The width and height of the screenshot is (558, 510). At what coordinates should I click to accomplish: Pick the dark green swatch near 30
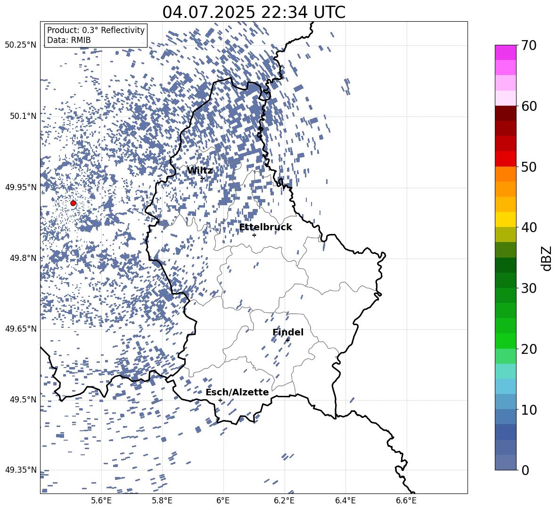(x=506, y=280)
